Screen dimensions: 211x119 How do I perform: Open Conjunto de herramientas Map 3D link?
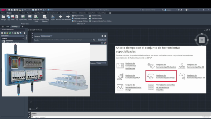click(196, 66)
